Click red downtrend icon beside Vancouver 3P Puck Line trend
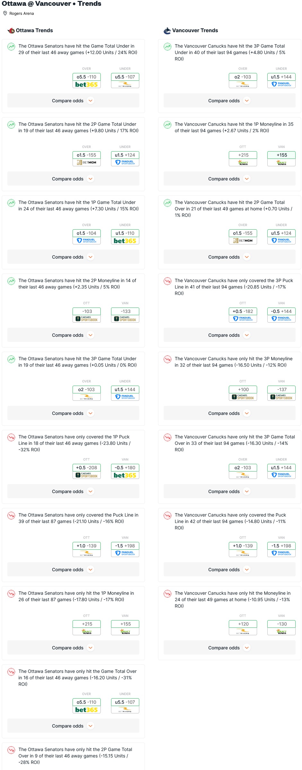 (168, 281)
